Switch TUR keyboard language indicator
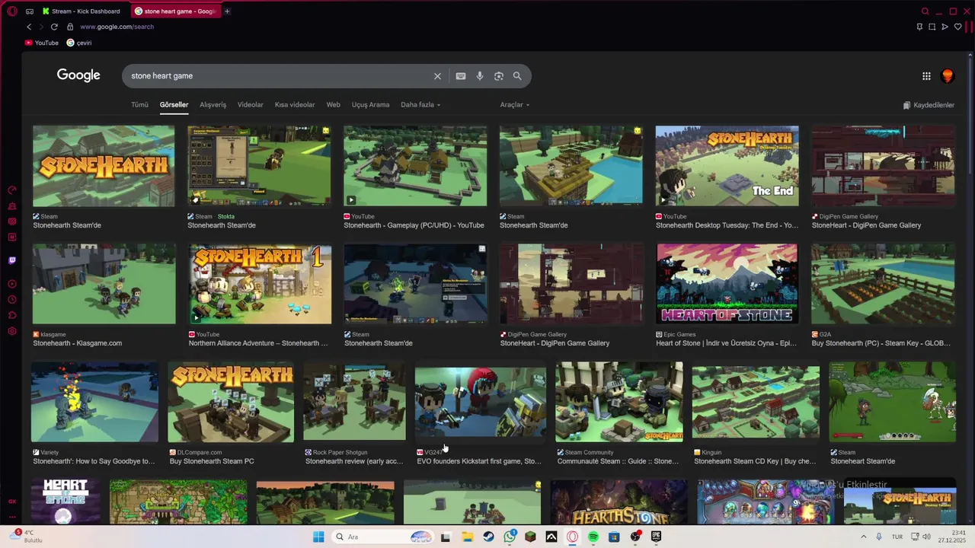 tap(897, 537)
